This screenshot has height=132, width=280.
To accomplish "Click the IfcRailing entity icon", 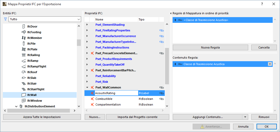I will click(23, 55).
